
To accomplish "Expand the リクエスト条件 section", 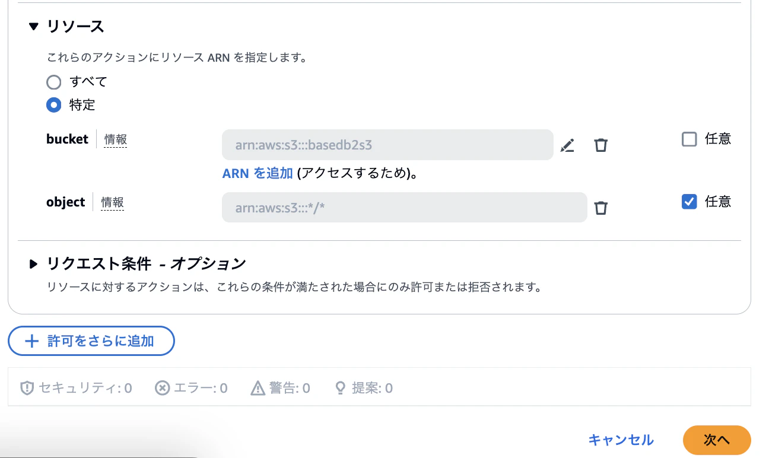I will tap(34, 263).
